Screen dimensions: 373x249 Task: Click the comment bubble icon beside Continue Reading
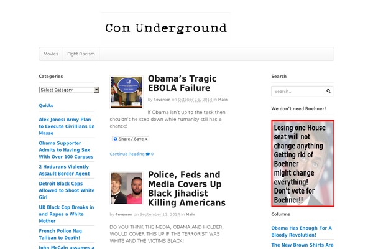[x=148, y=154]
